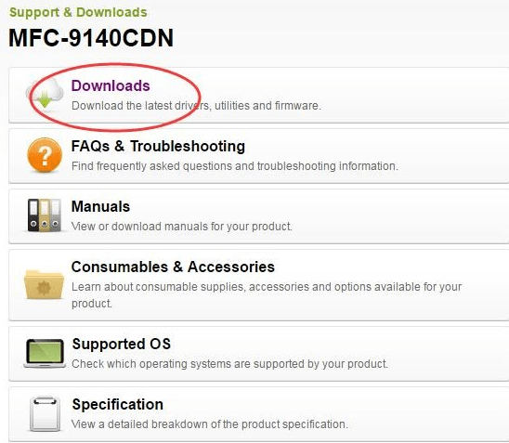
Task: Open FAQs & Troubleshooting heading
Action: 158,146
